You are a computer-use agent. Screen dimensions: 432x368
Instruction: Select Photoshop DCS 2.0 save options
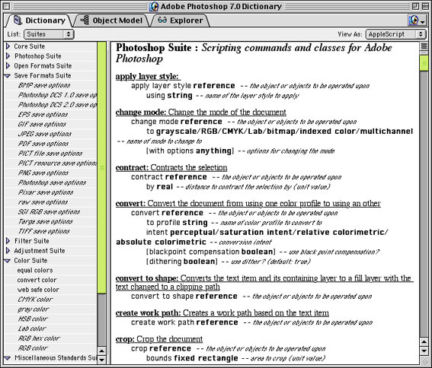57,105
